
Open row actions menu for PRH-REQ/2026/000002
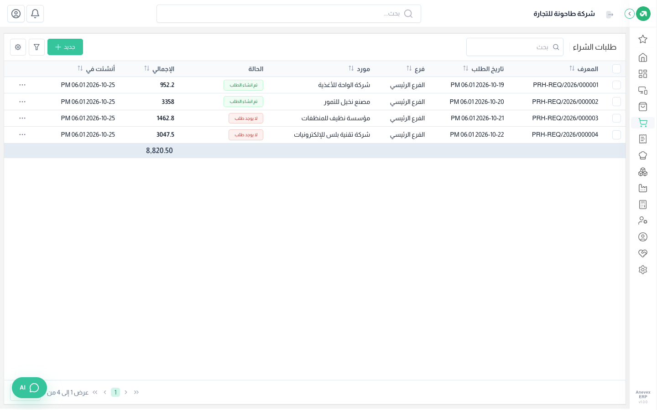tap(22, 102)
